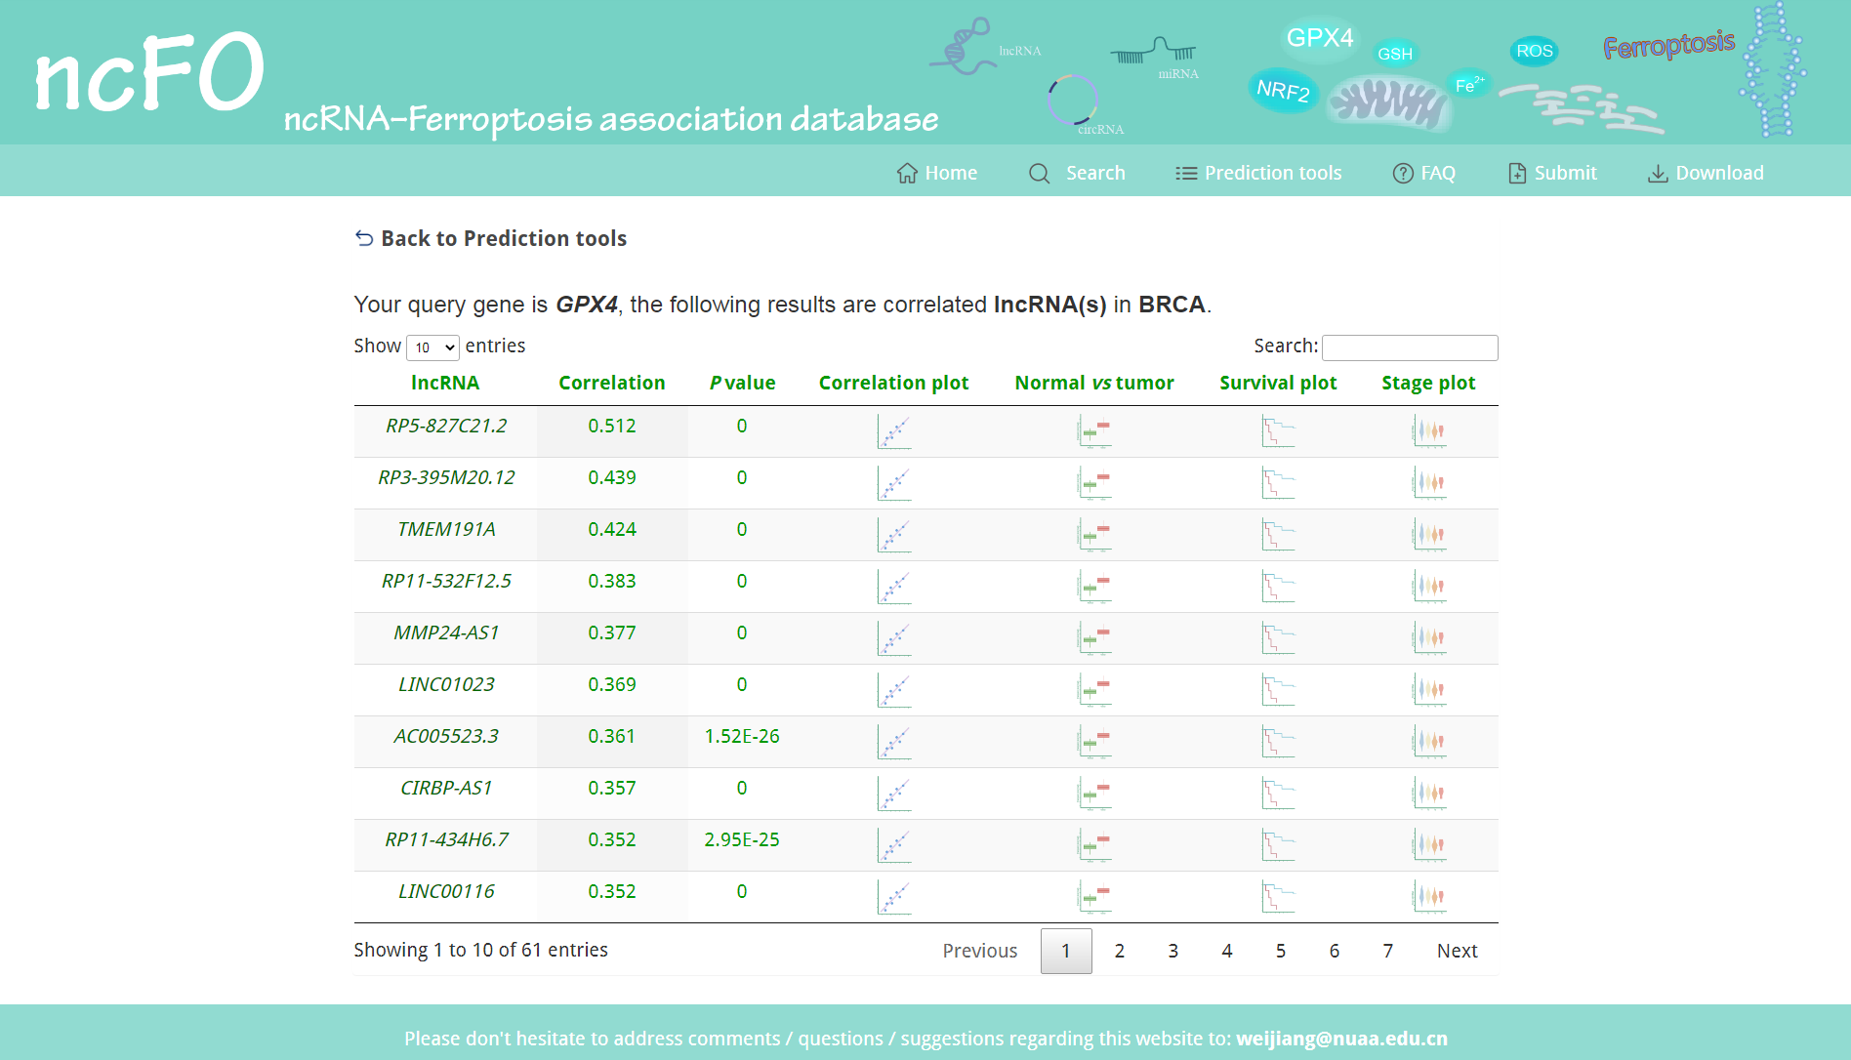The image size is (1851, 1060).
Task: Open the Download page
Action: tap(1706, 173)
